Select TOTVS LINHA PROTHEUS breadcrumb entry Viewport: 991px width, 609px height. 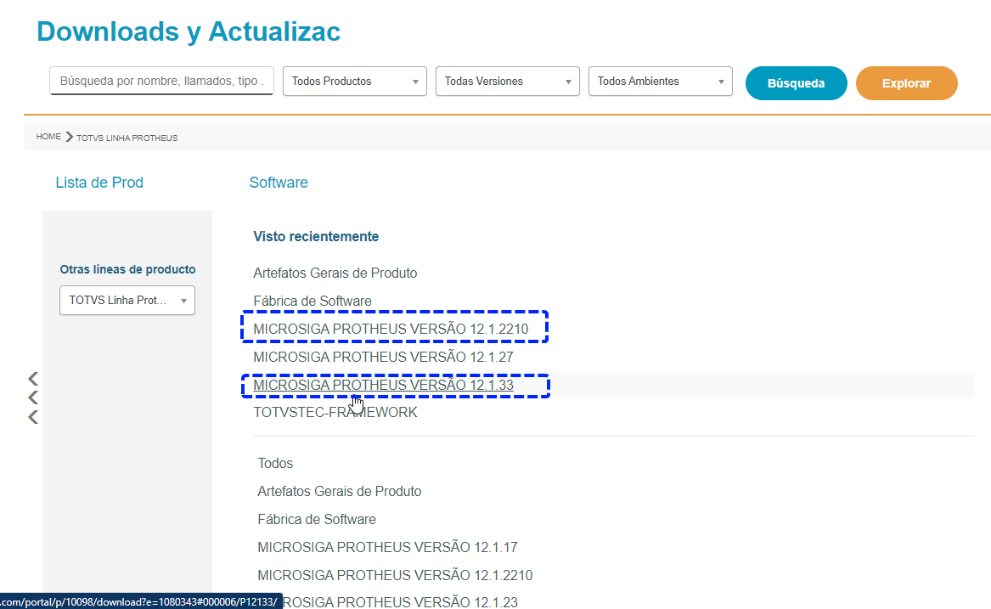coord(127,137)
